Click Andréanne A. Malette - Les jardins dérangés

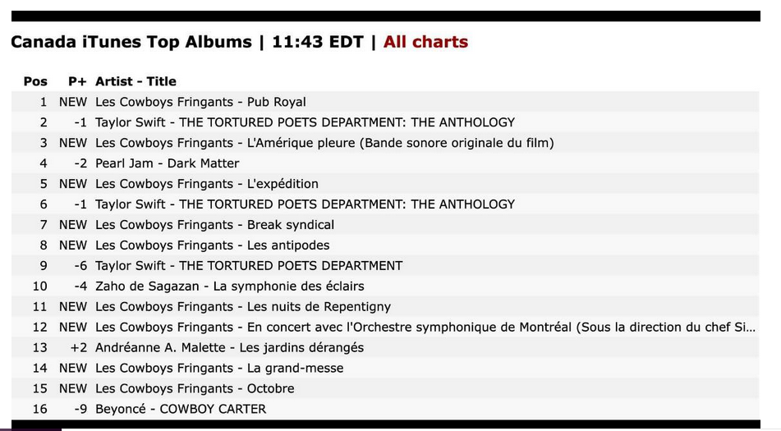pyautogui.click(x=229, y=348)
